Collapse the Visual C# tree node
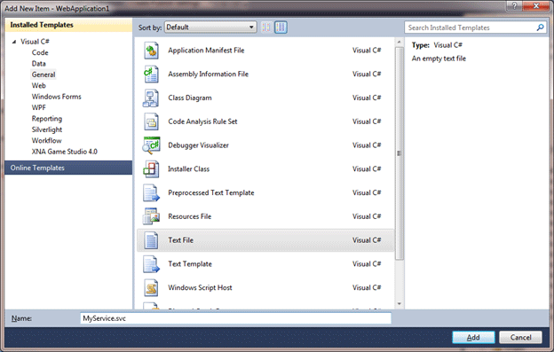 click(14, 42)
